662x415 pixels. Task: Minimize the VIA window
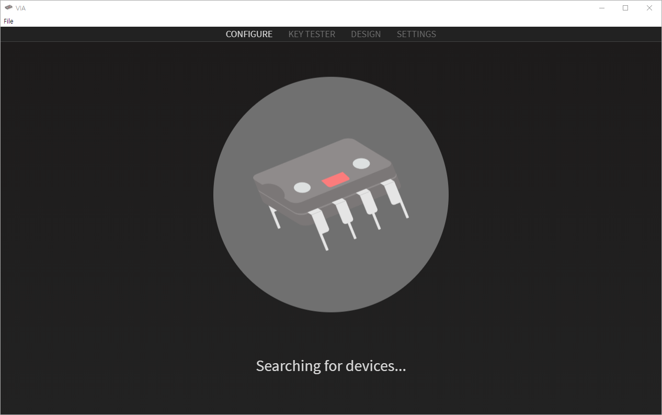[x=602, y=8]
